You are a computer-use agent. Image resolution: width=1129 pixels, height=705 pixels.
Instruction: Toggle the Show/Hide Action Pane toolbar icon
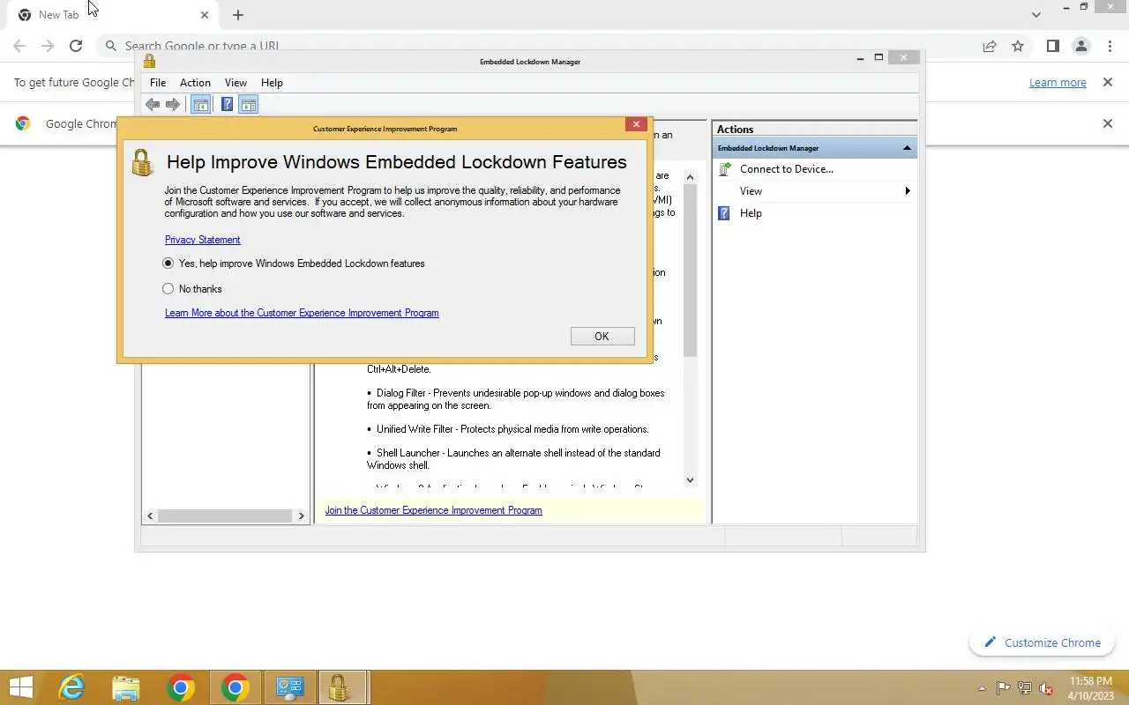249,104
